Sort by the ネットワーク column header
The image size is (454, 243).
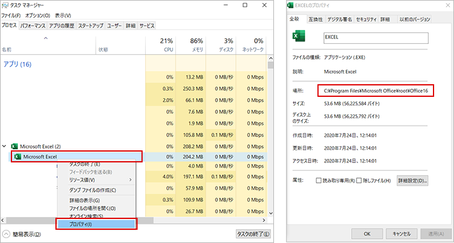tap(250, 45)
